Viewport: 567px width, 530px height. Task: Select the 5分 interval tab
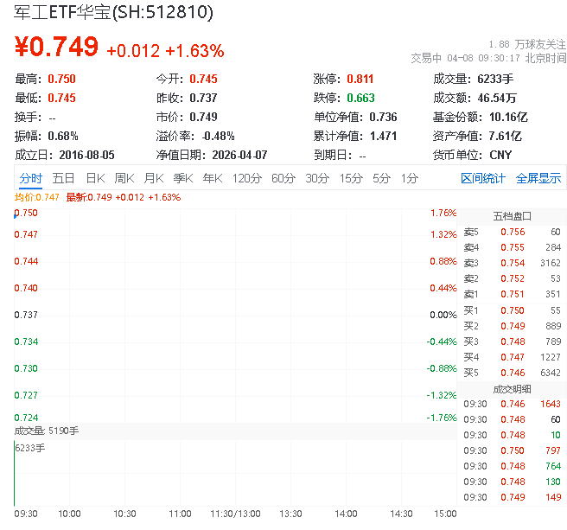tap(381, 178)
